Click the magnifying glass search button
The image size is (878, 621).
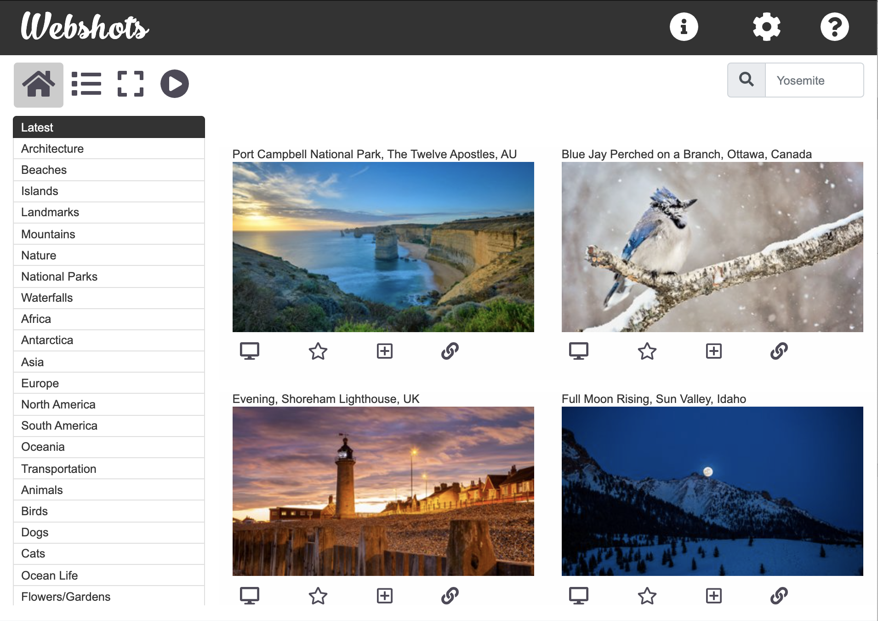point(747,80)
